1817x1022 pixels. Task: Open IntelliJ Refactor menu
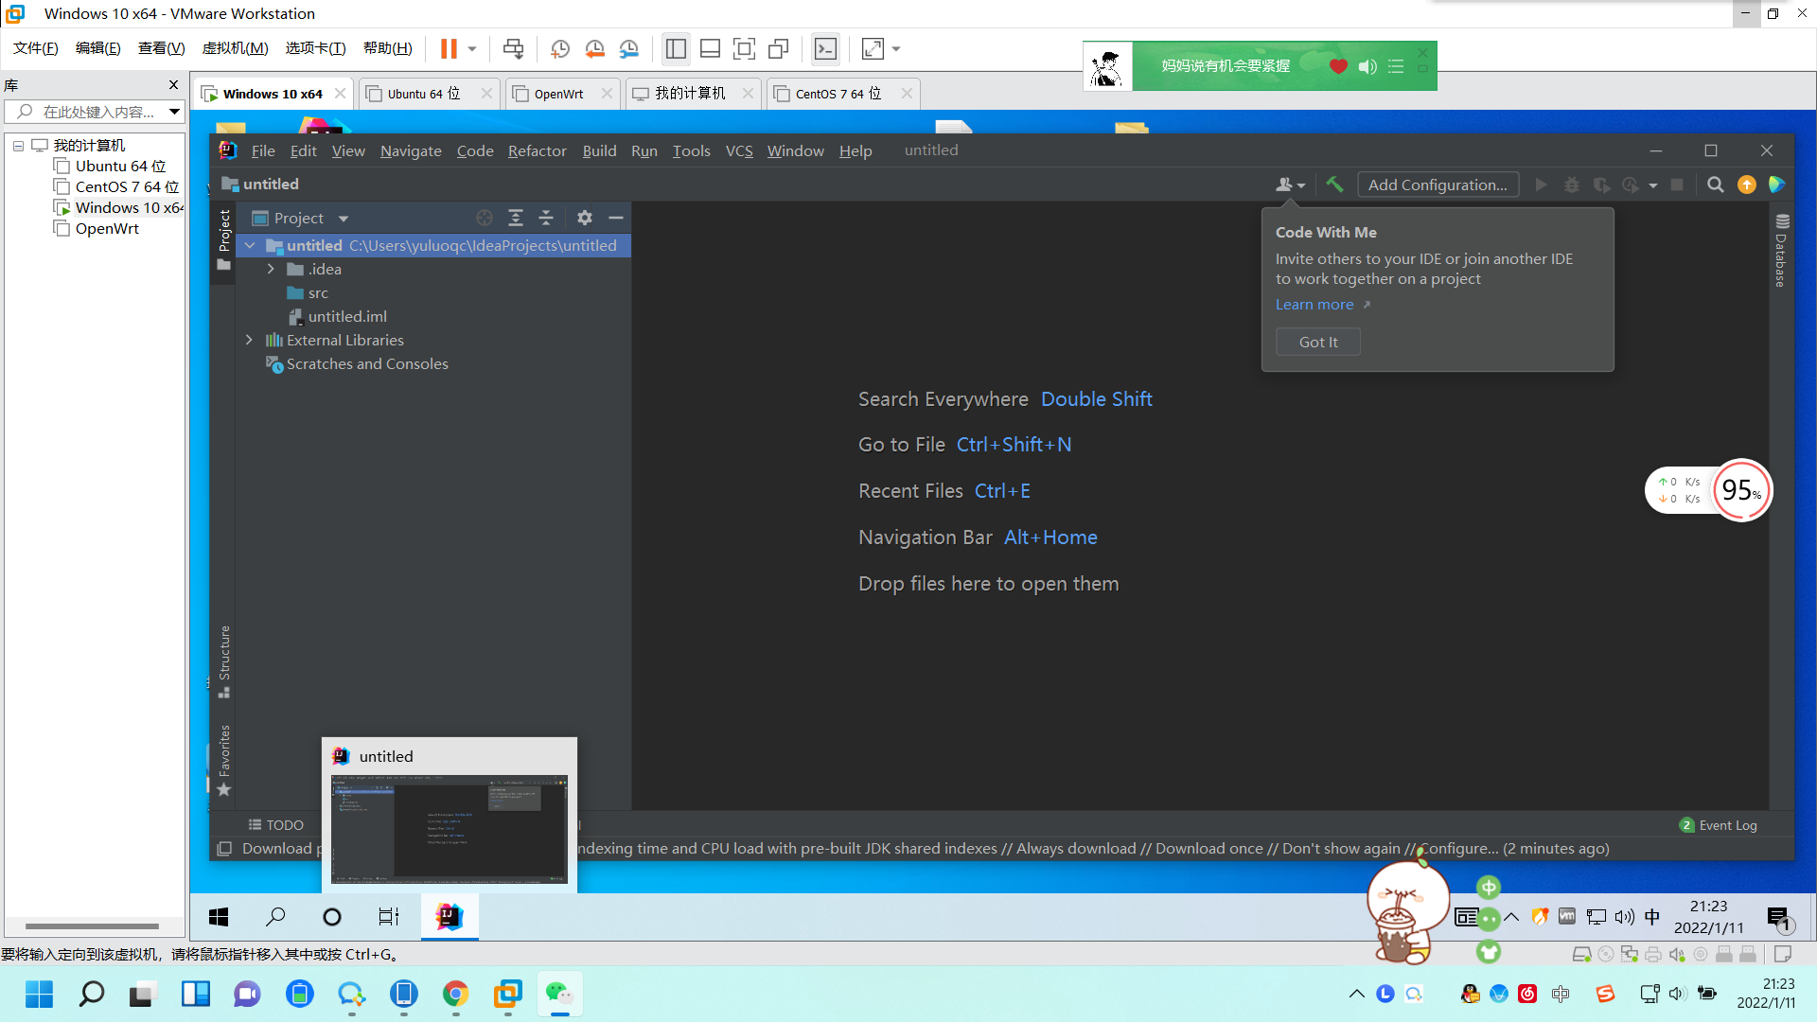pyautogui.click(x=537, y=150)
